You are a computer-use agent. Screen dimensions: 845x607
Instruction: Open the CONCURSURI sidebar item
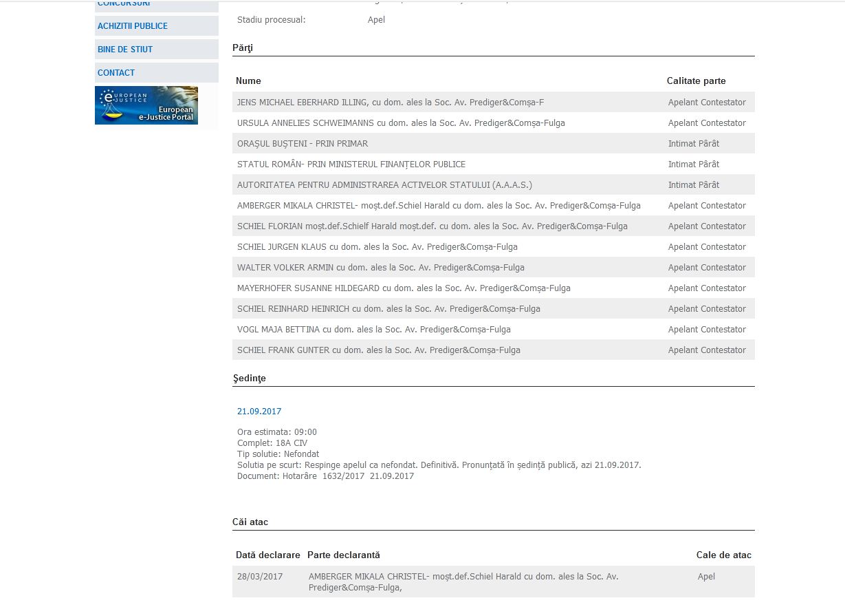(124, 4)
